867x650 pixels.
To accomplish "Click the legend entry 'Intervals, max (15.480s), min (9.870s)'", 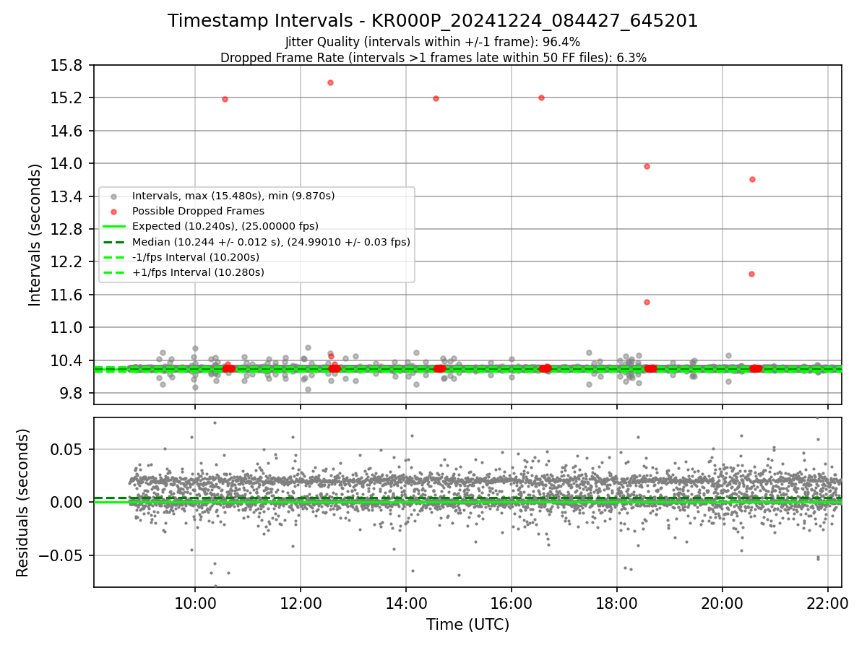I will point(233,196).
